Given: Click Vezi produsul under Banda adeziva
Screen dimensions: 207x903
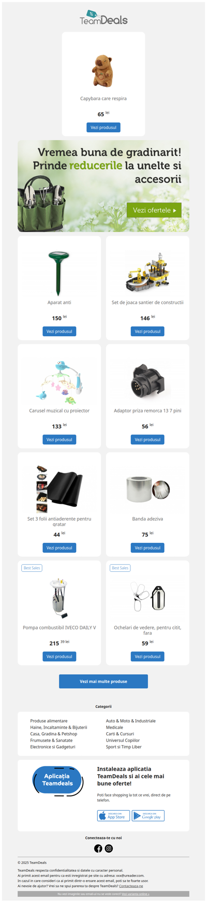Looking at the screenshot, I should pos(147,548).
